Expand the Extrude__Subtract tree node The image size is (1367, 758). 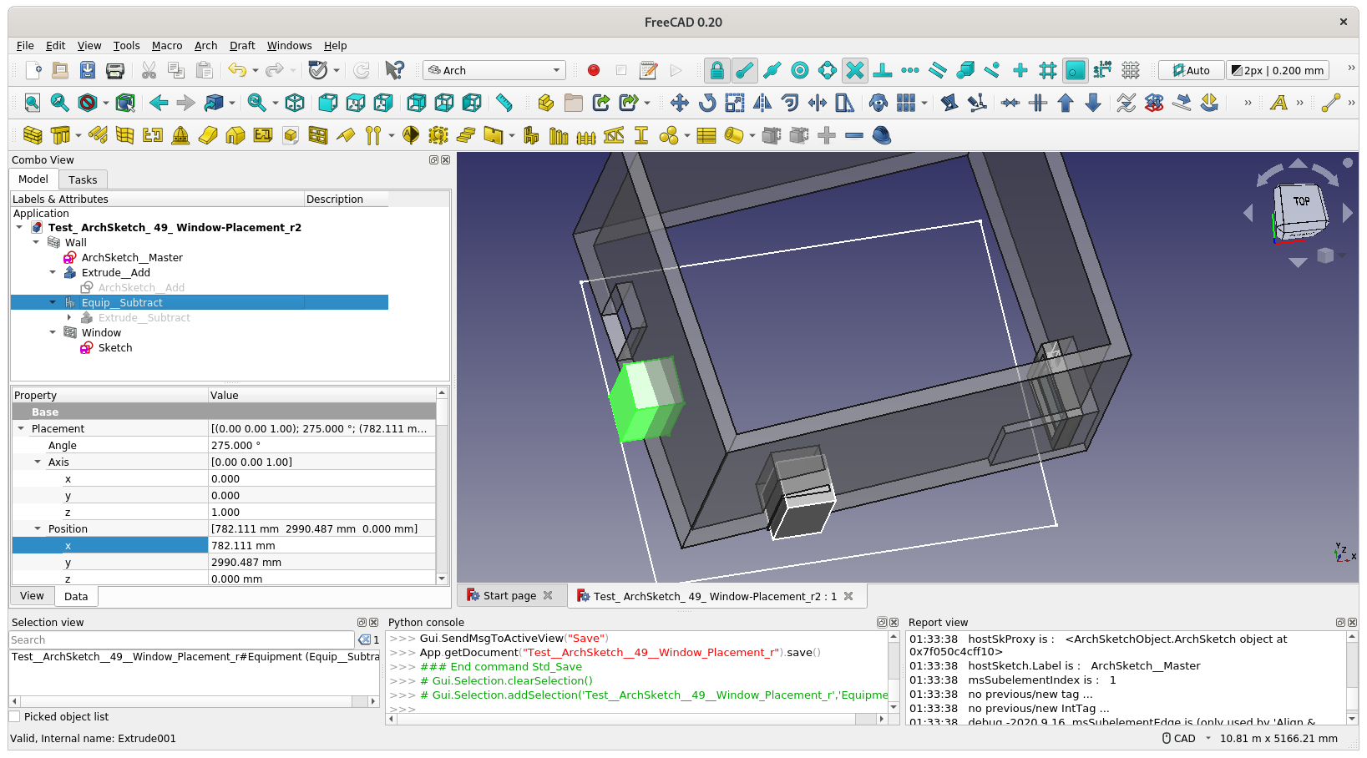[69, 317]
